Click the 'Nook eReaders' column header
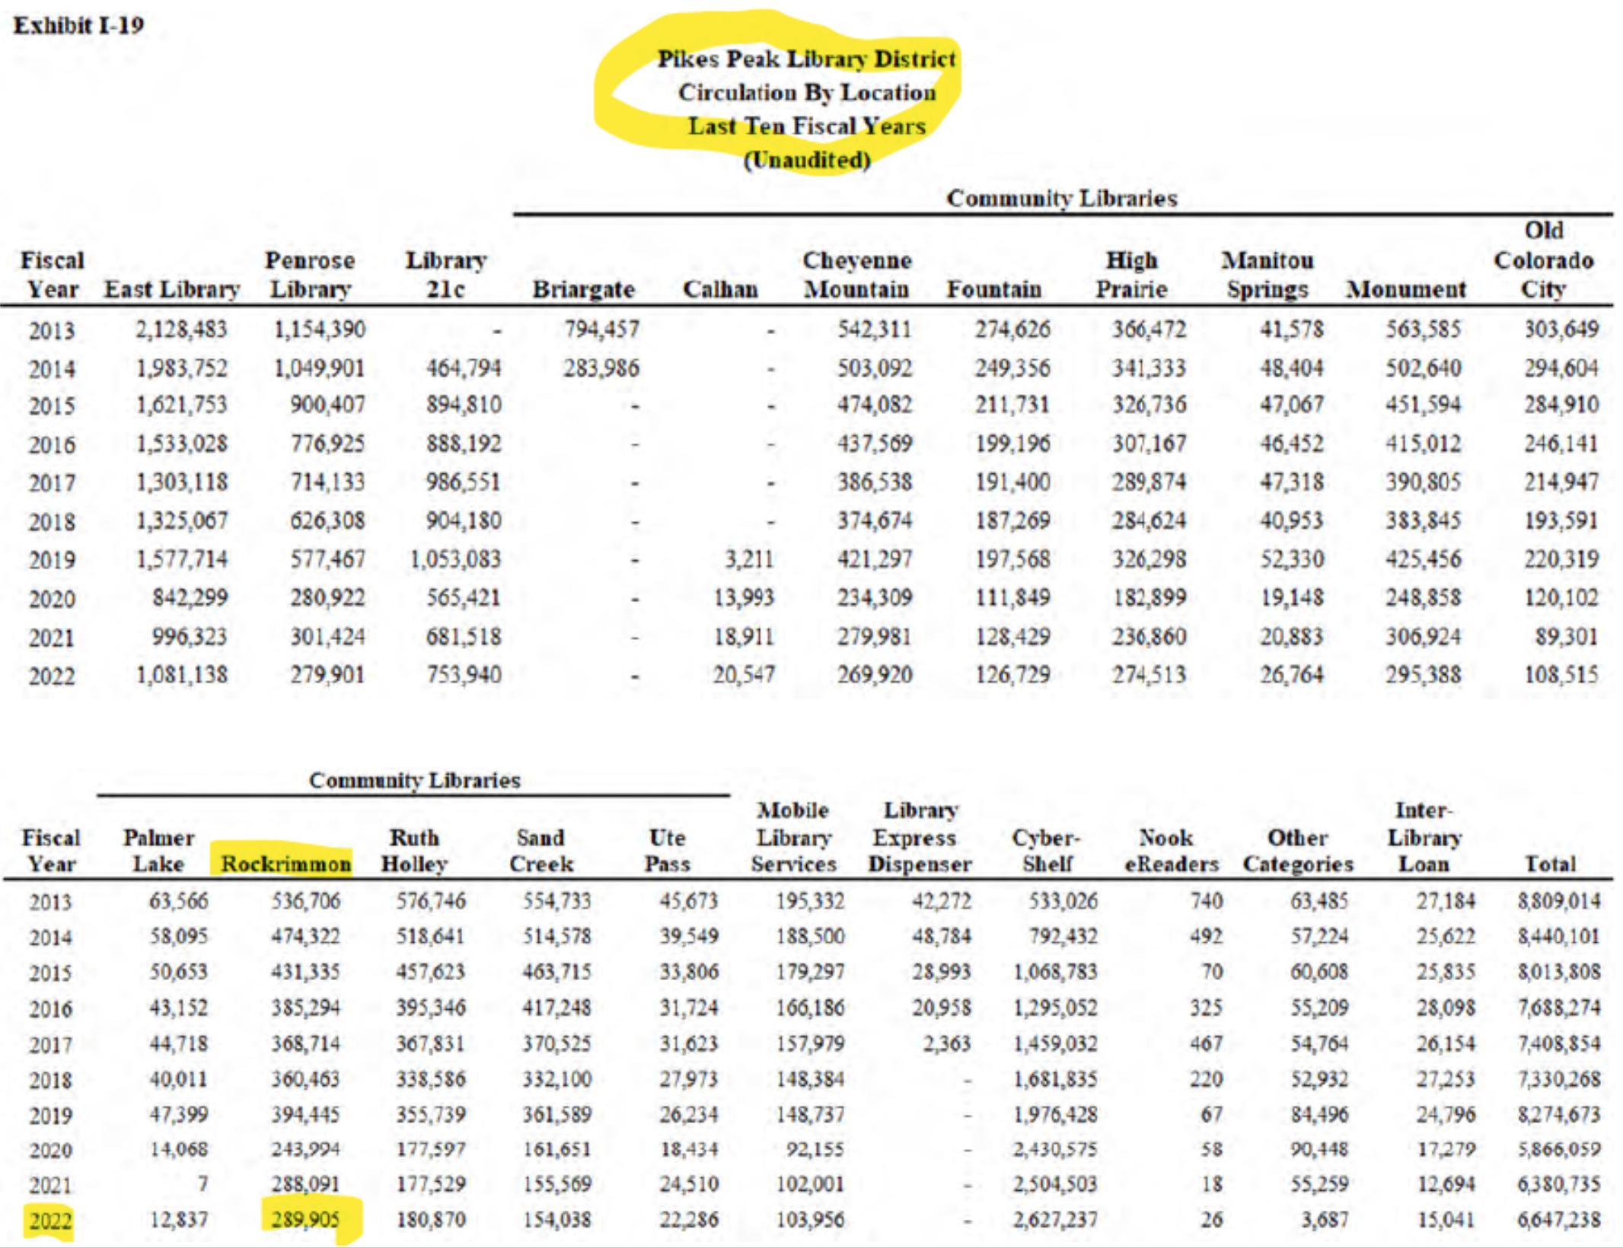 [1172, 851]
